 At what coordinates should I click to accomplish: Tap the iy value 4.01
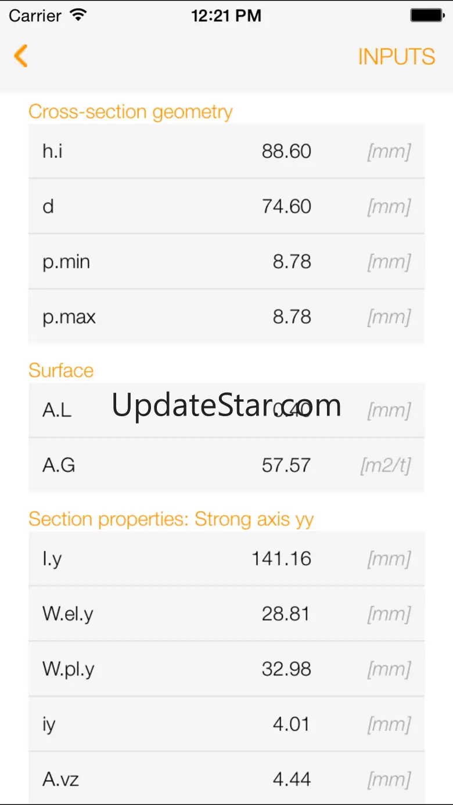(292, 724)
